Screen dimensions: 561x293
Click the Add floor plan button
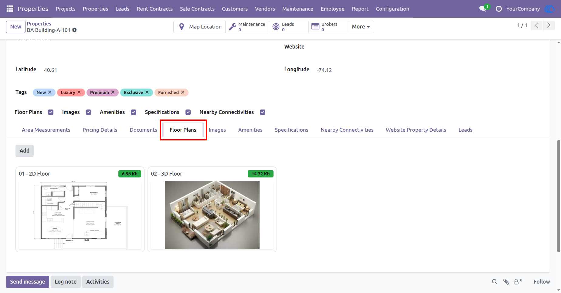click(25, 151)
